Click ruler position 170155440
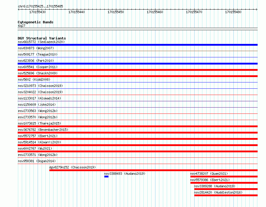Image resolution: width=266 pixels, height=207 pixels. click(77, 12)
